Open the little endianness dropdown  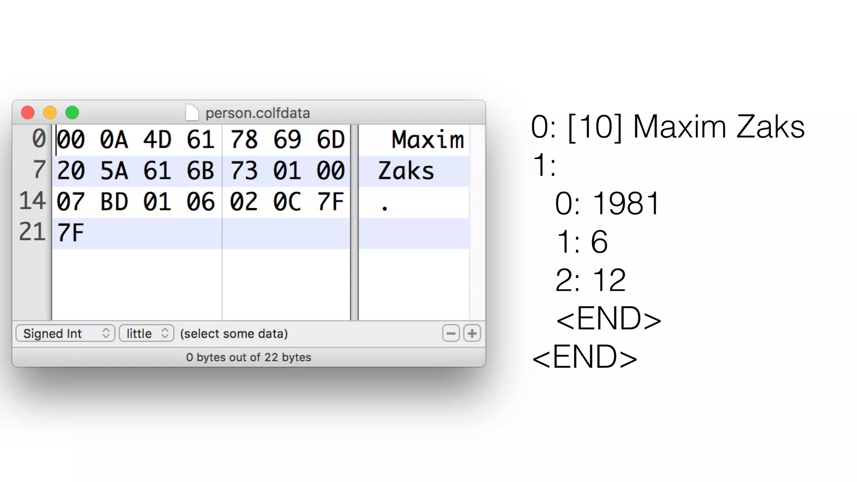coord(146,333)
